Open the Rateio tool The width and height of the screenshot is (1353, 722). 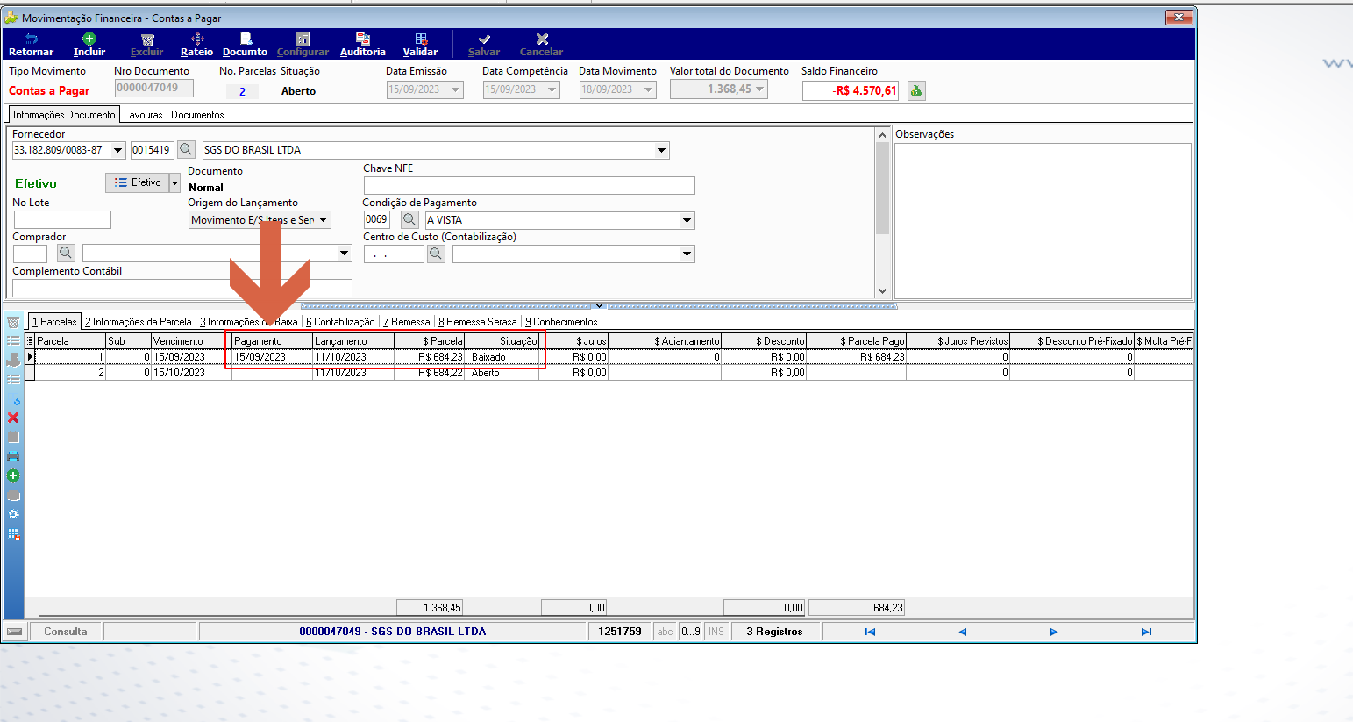tap(196, 45)
